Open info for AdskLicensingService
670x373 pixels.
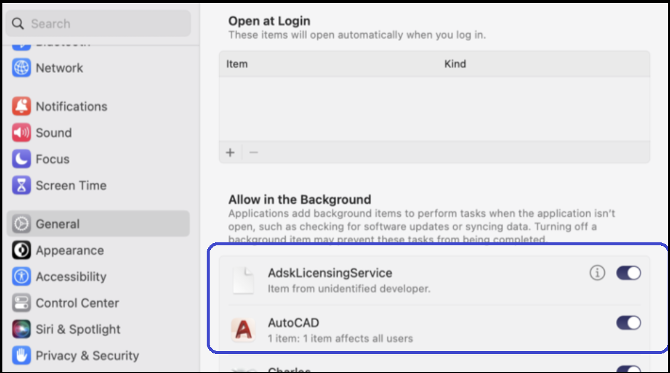(596, 273)
